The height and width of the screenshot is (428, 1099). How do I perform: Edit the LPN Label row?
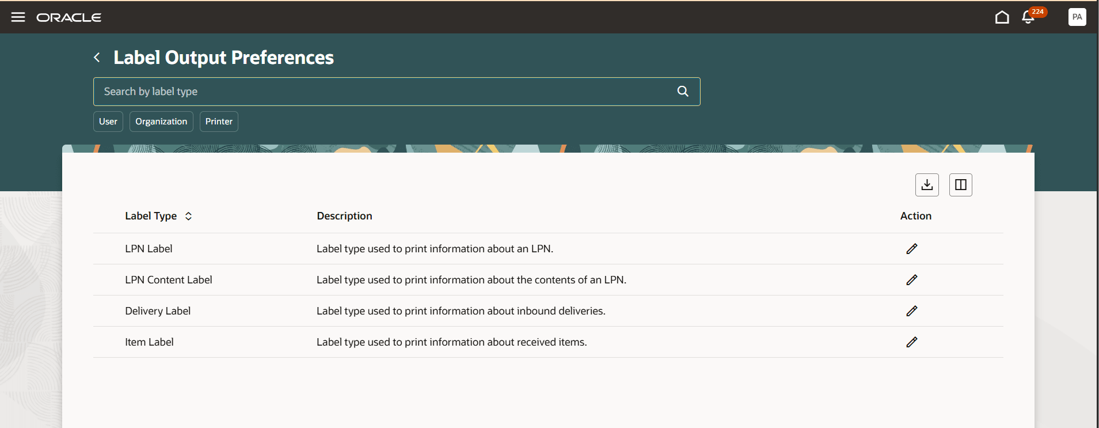point(912,249)
